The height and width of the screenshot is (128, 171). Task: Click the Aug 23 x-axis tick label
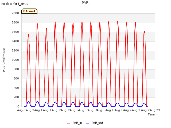[155, 110]
